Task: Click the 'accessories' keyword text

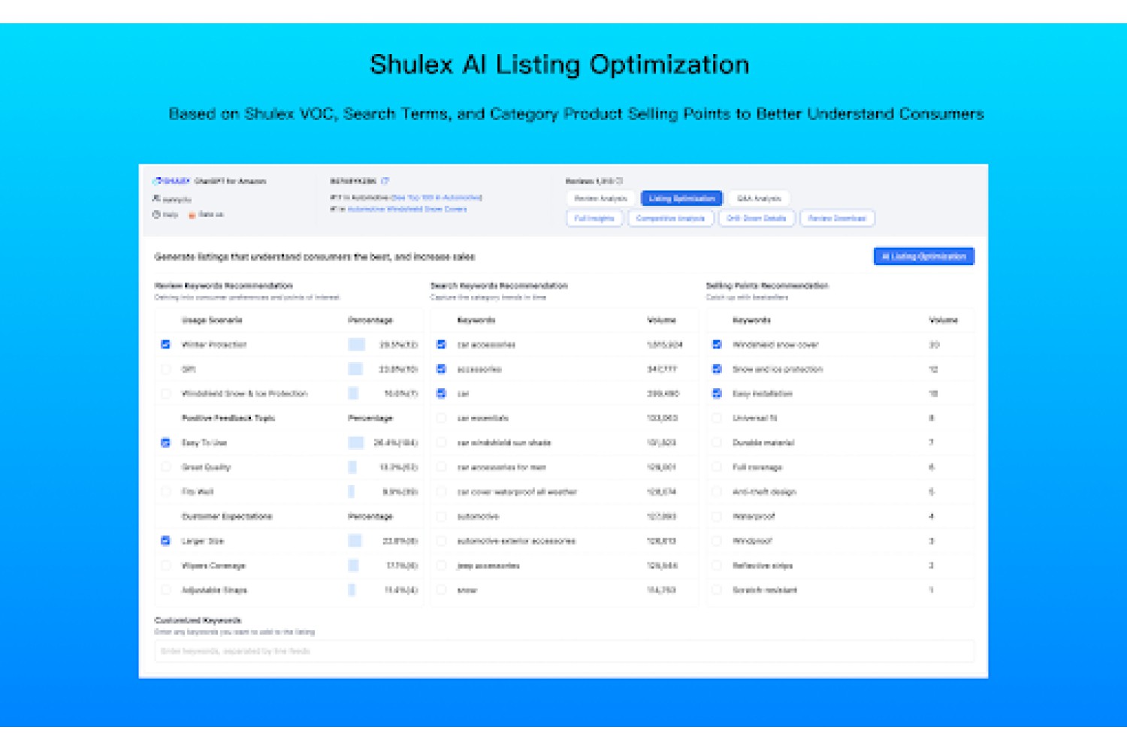Action: [479, 369]
